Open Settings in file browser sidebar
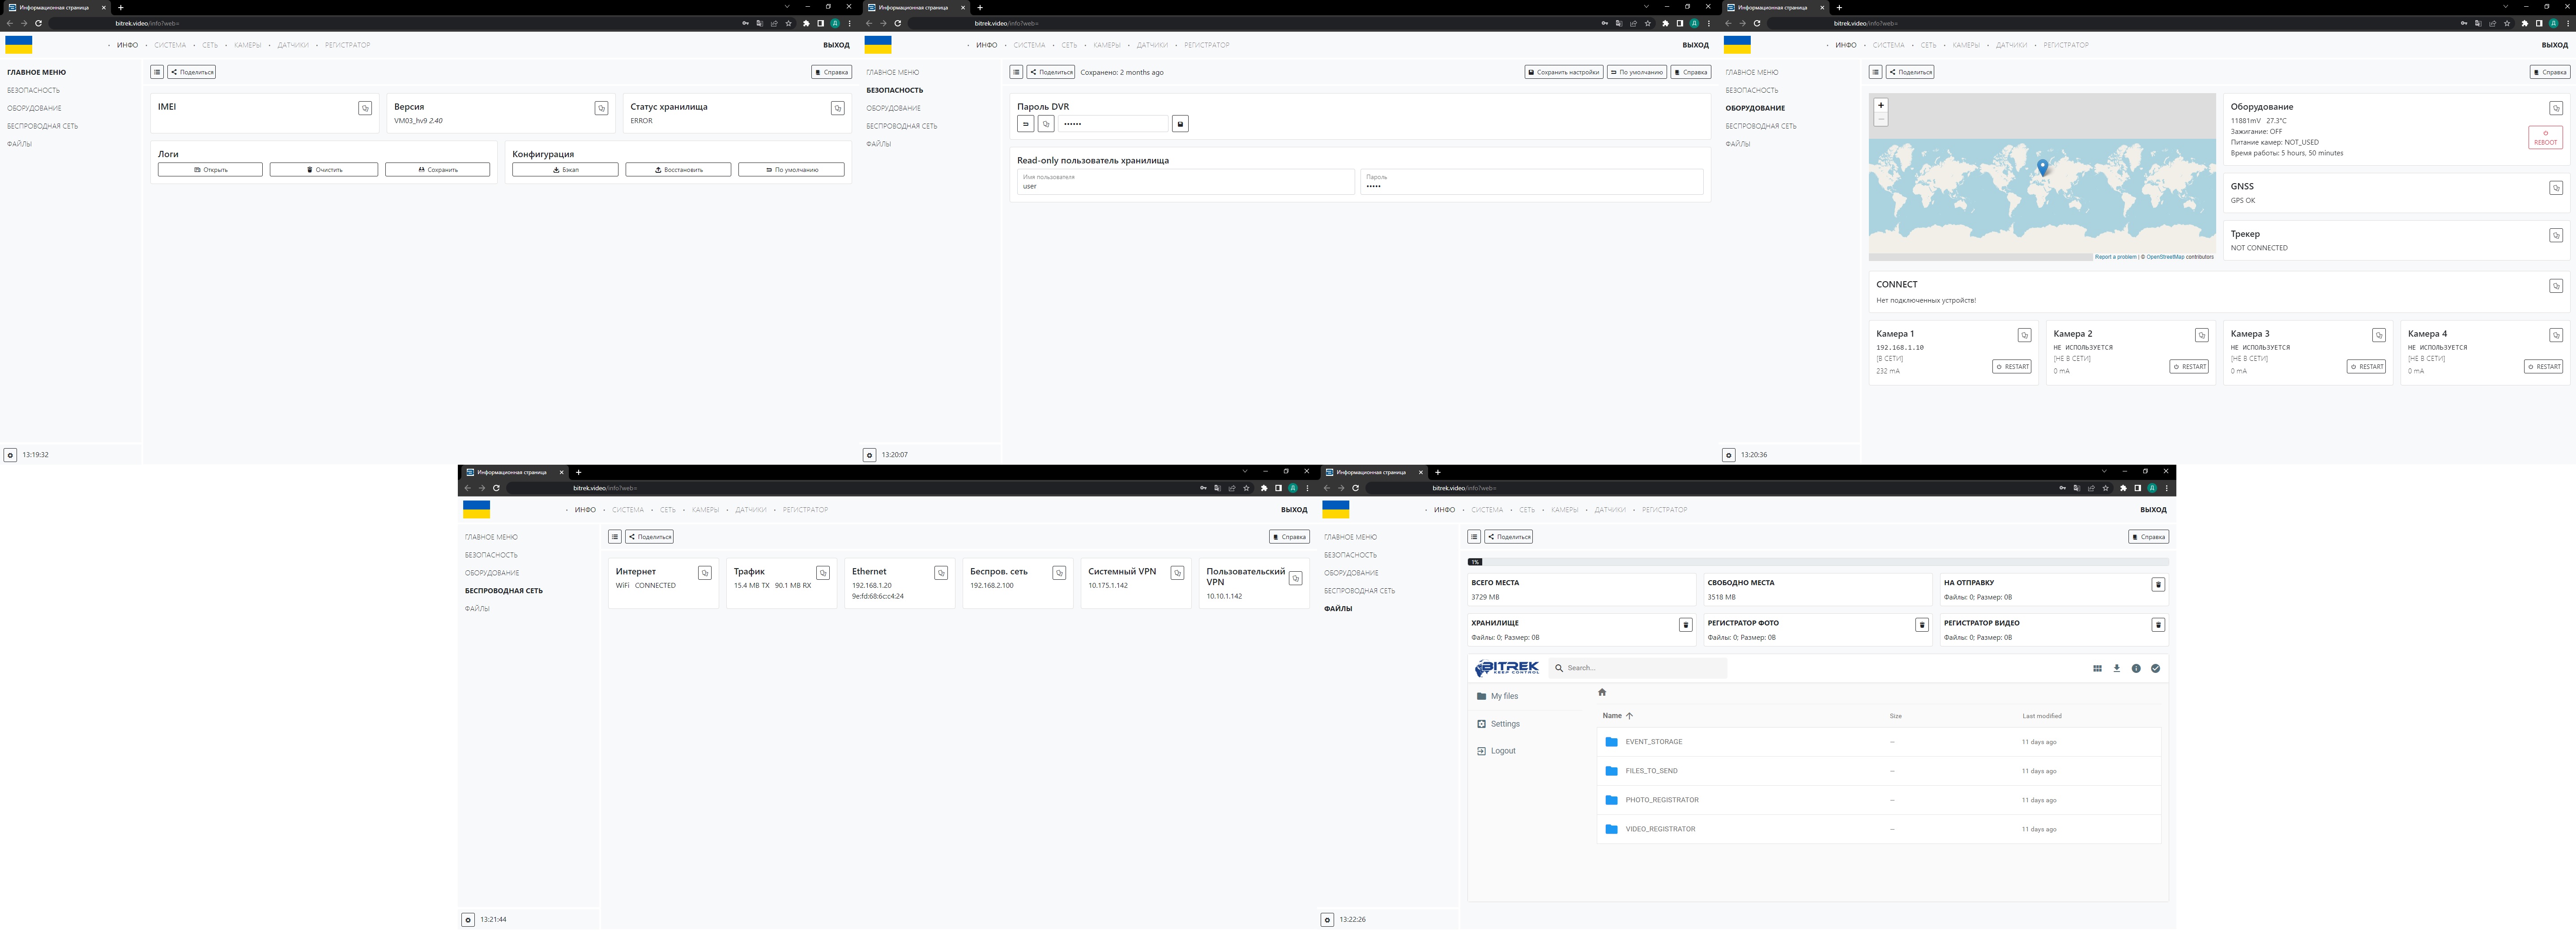 [1504, 724]
